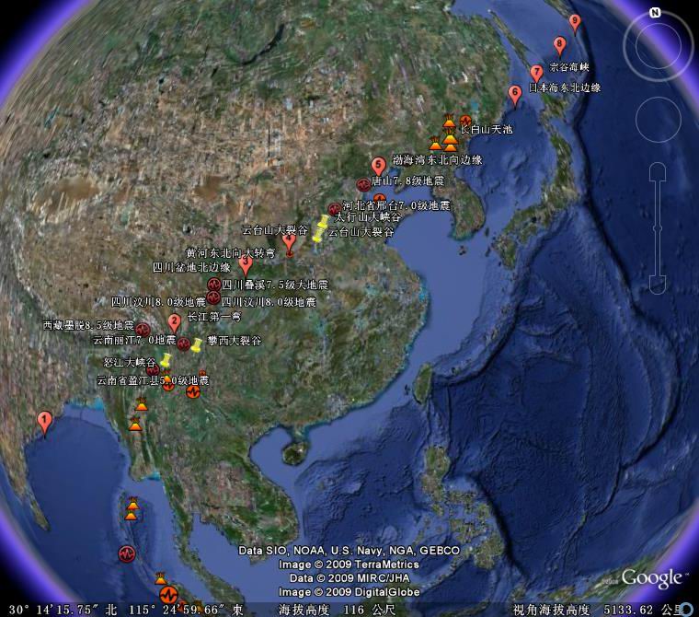Open the red placemark numbered 6

click(515, 93)
